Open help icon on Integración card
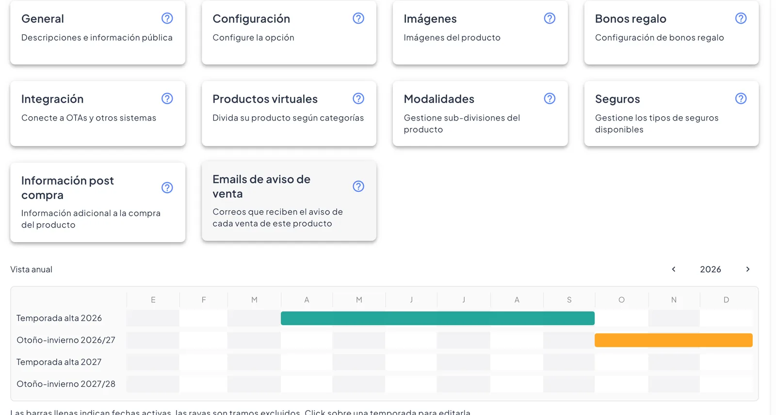The width and height of the screenshot is (776, 415). (167, 99)
